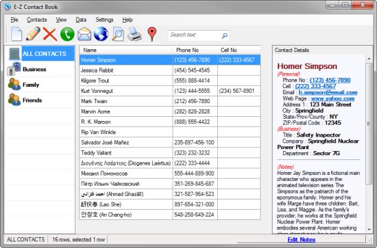377x248 pixels.
Task: Select the Friends group
Action: (x=40, y=100)
